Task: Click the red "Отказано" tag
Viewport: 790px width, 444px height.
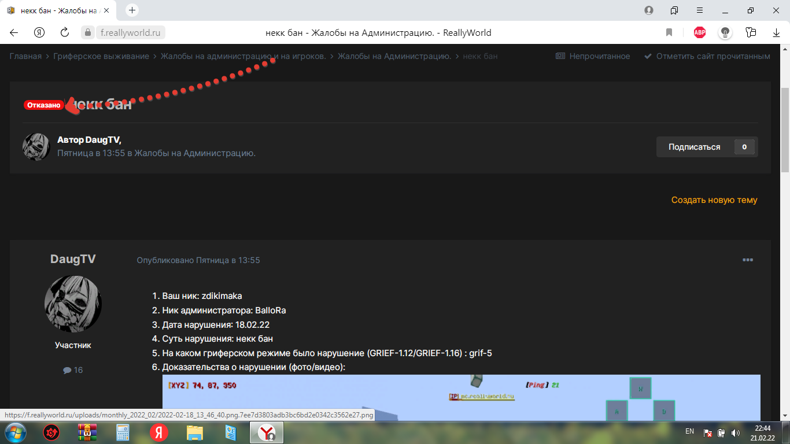Action: tap(44, 105)
